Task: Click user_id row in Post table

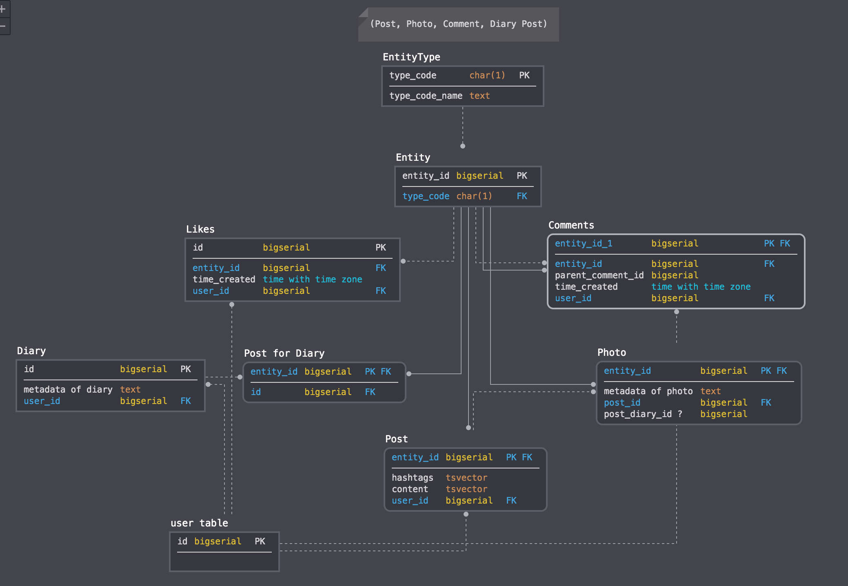Action: pyautogui.click(x=465, y=501)
